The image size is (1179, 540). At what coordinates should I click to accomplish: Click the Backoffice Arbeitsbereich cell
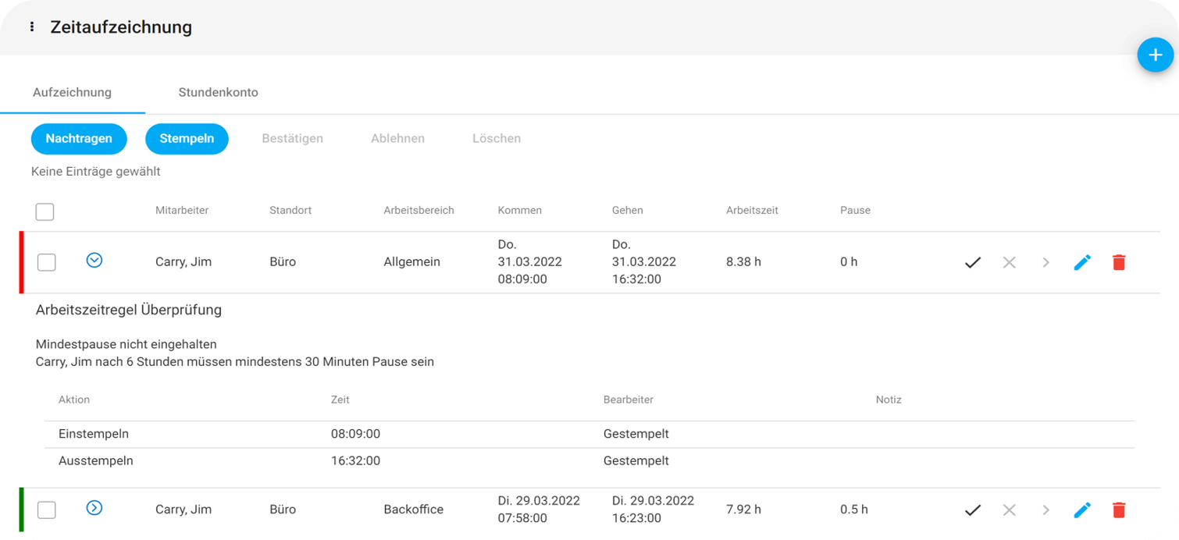413,510
